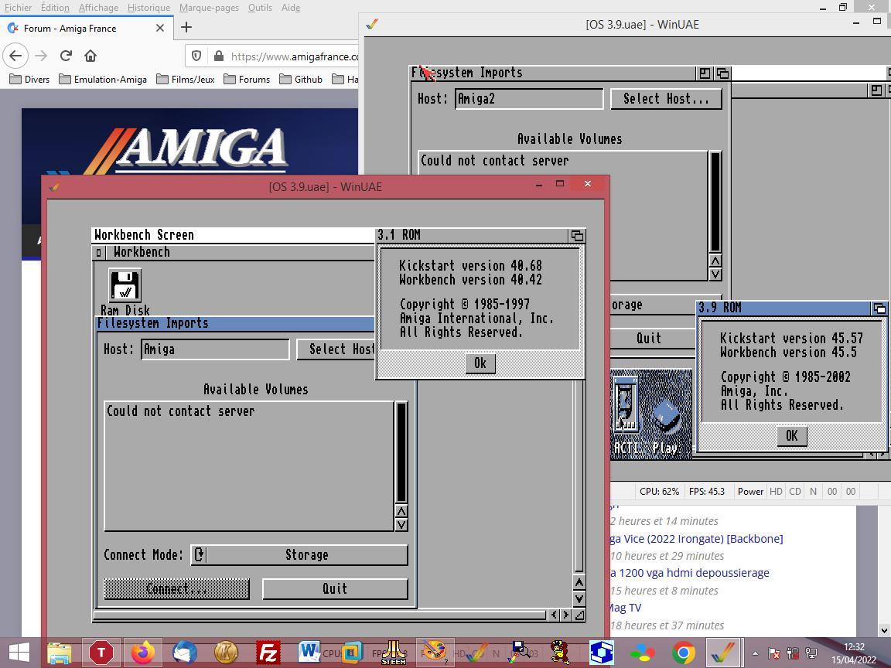Open File Explorer from the taskbar
The image size is (891, 668).
tap(60, 653)
